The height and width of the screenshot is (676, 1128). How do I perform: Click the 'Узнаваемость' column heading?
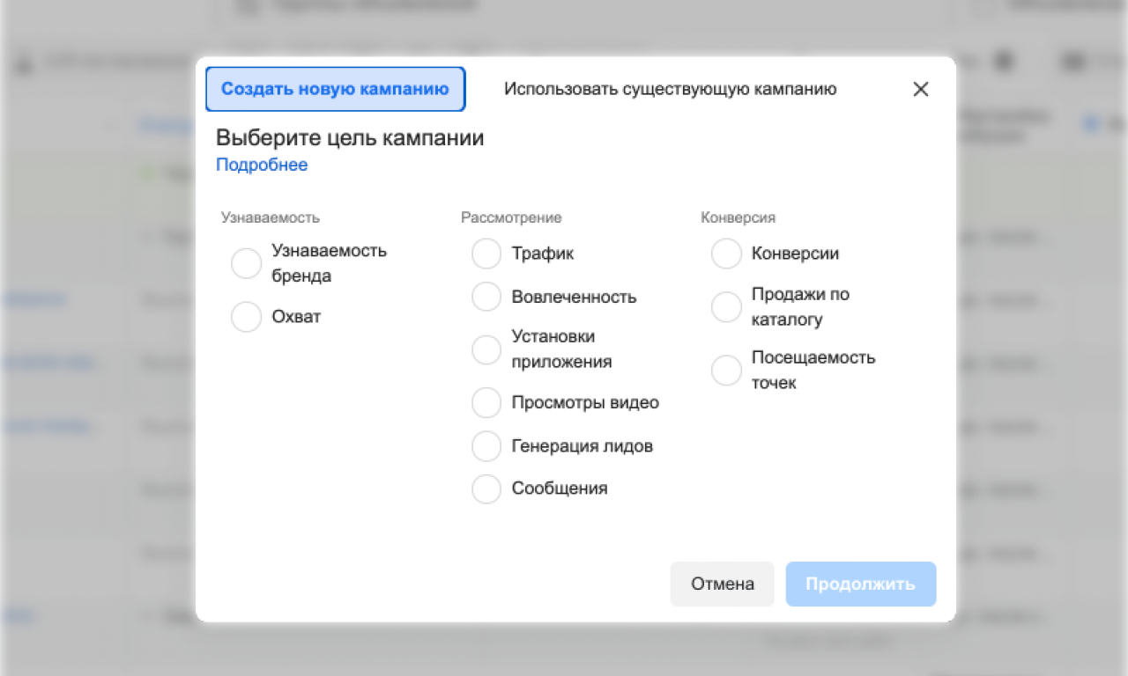(x=270, y=217)
